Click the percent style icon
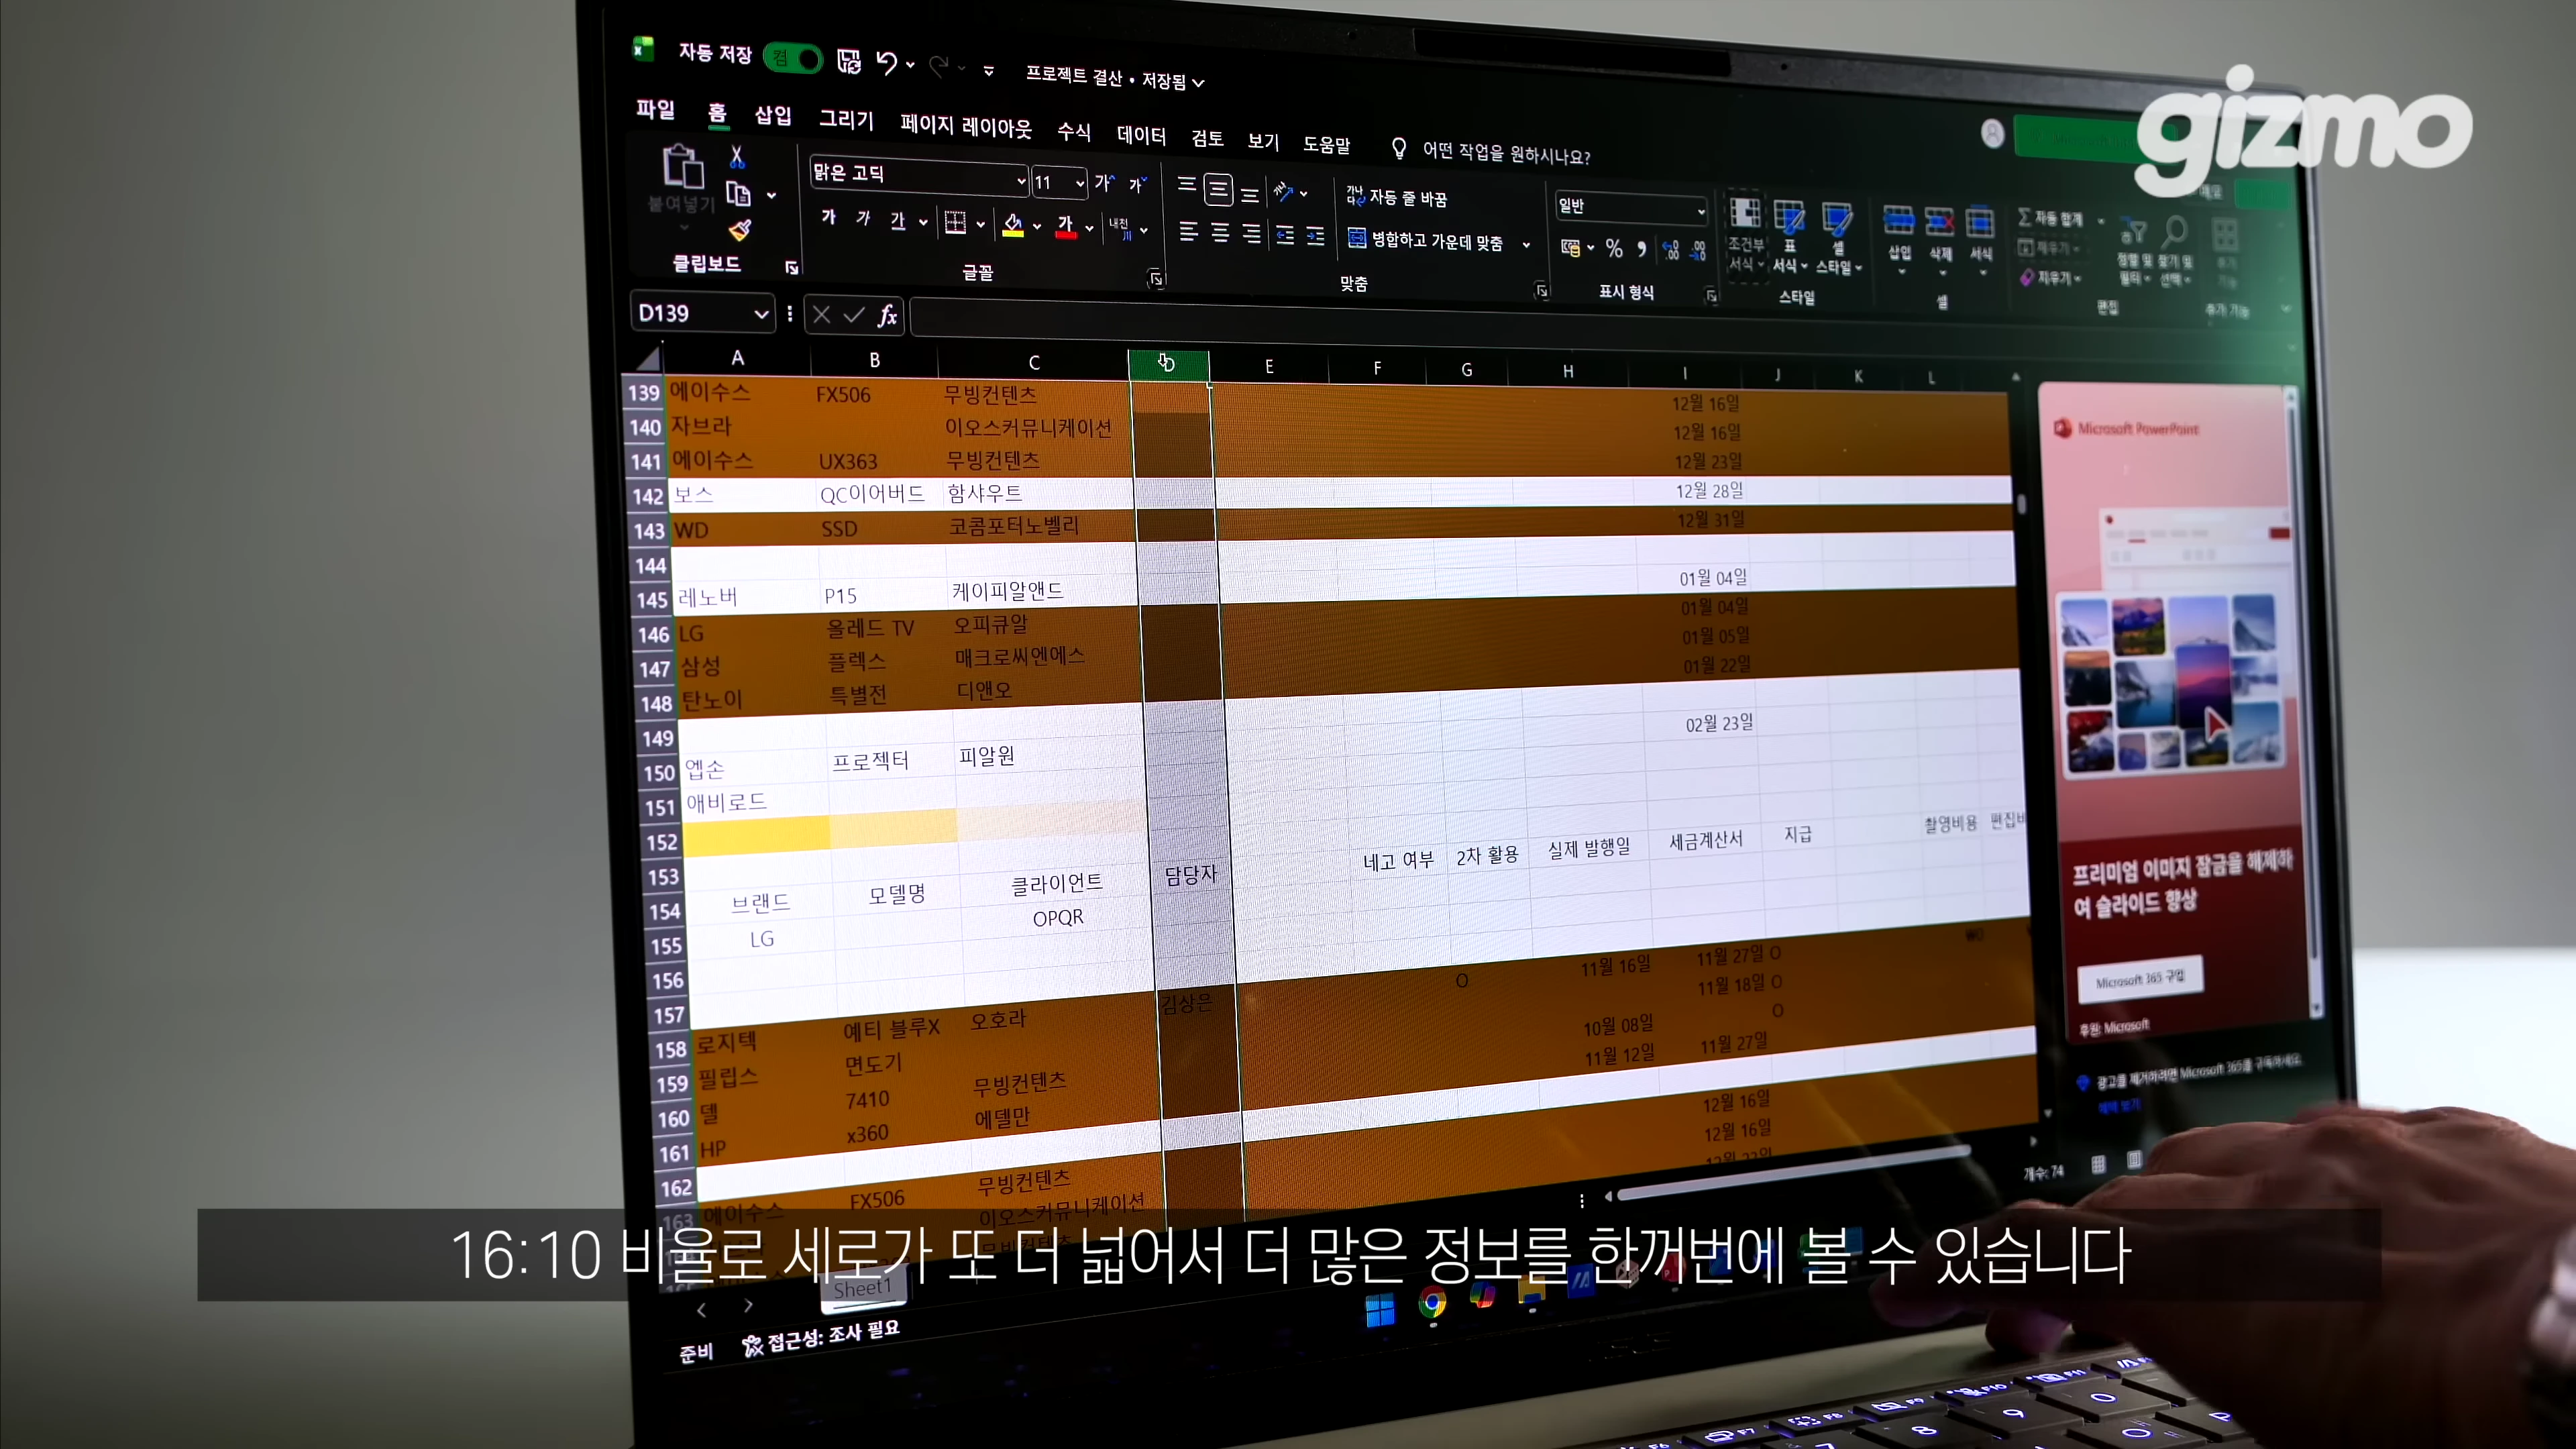This screenshot has width=2576, height=1449. (x=1614, y=248)
